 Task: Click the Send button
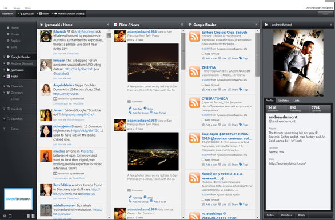click(325, 14)
